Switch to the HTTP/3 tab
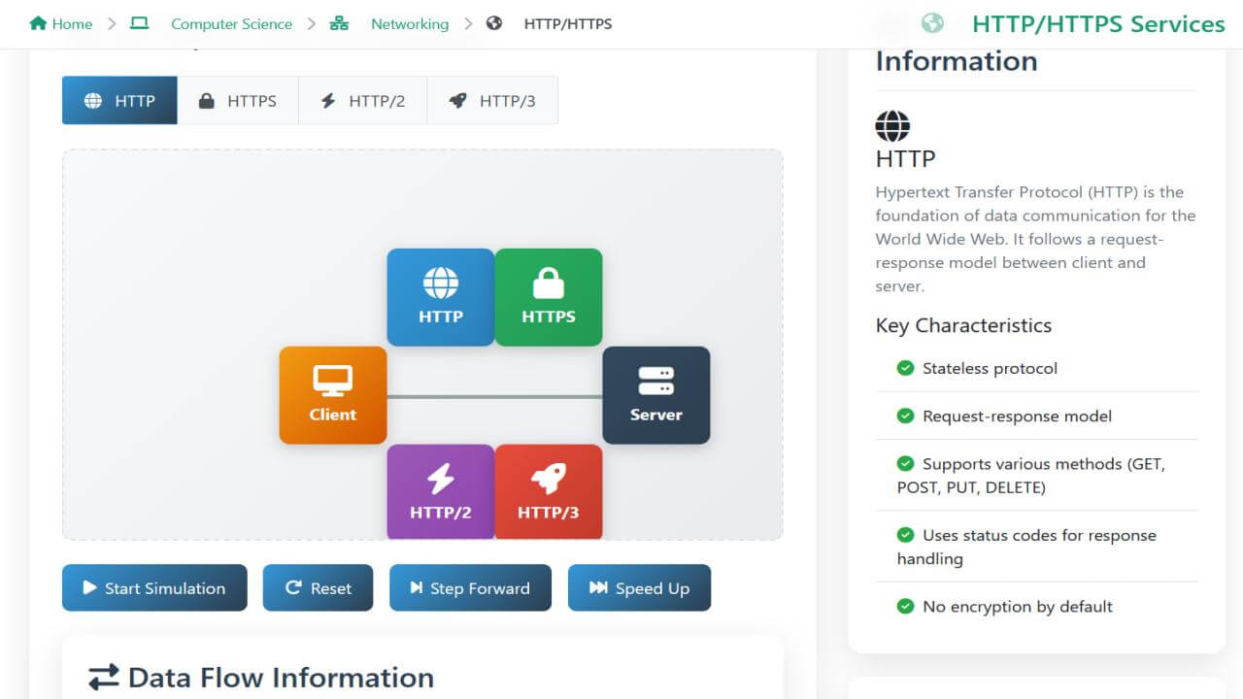 click(x=492, y=100)
